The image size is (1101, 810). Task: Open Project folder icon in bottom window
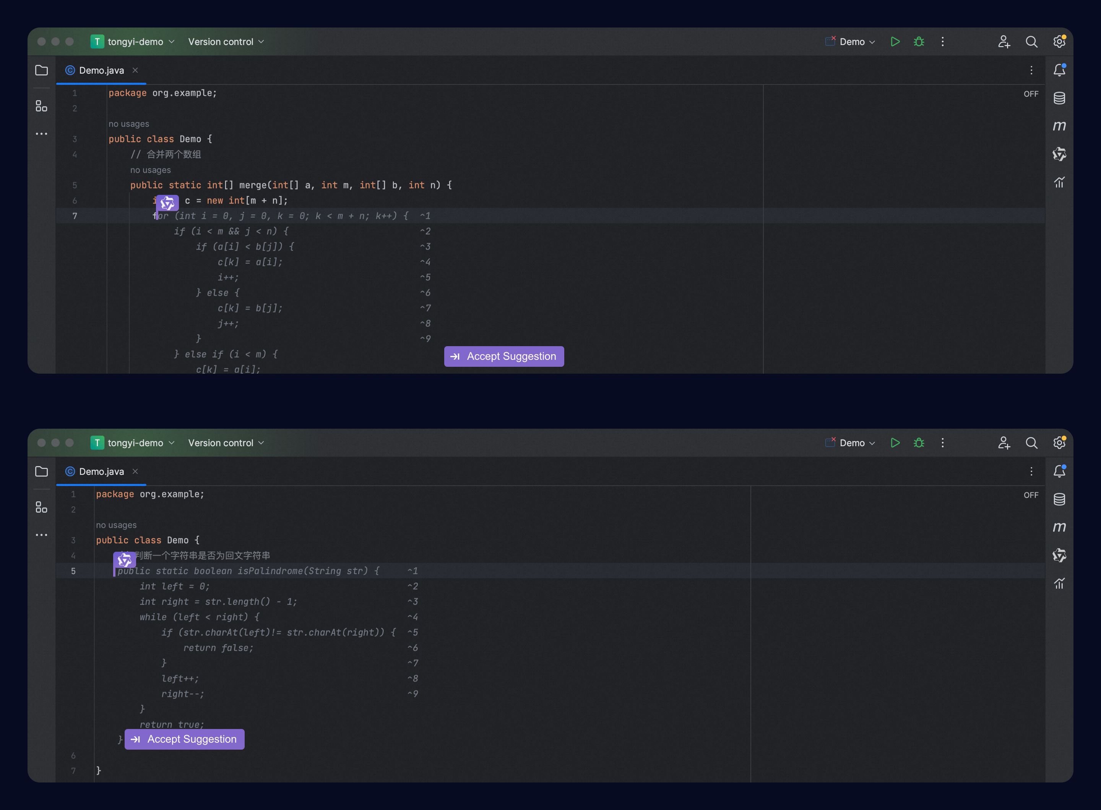(x=42, y=471)
